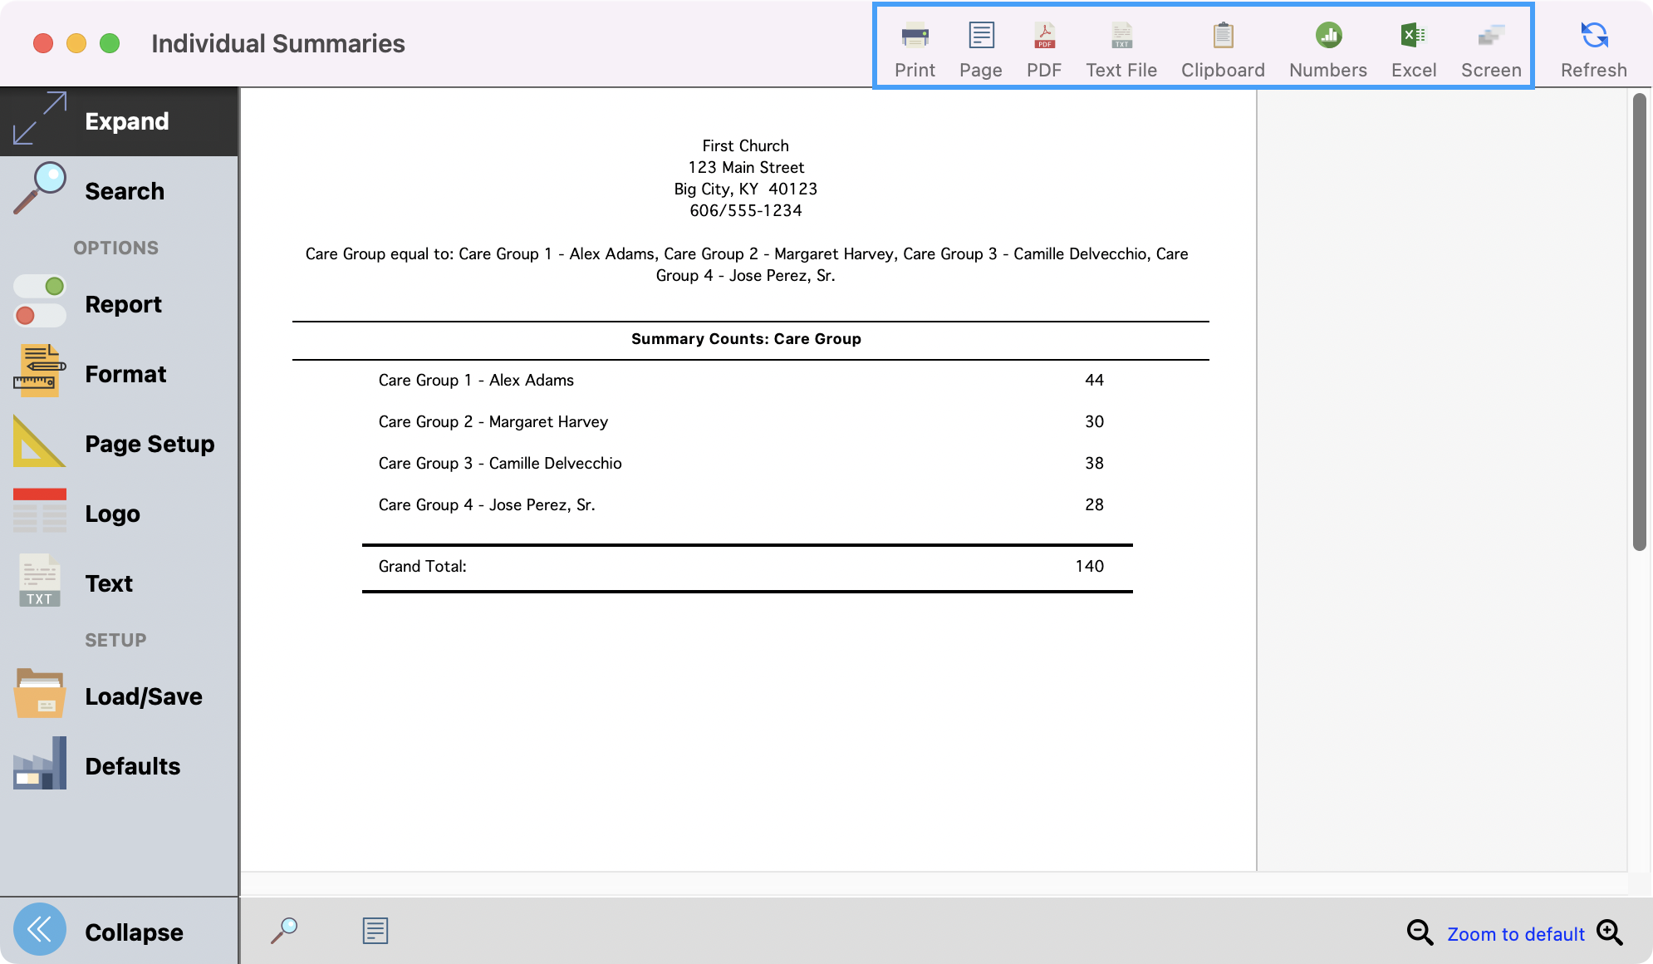Image resolution: width=1653 pixels, height=964 pixels.
Task: Enable the green Report toggle
Action: (x=39, y=287)
